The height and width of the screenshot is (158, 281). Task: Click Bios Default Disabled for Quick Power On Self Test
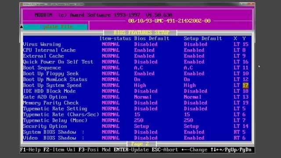click(x=146, y=62)
